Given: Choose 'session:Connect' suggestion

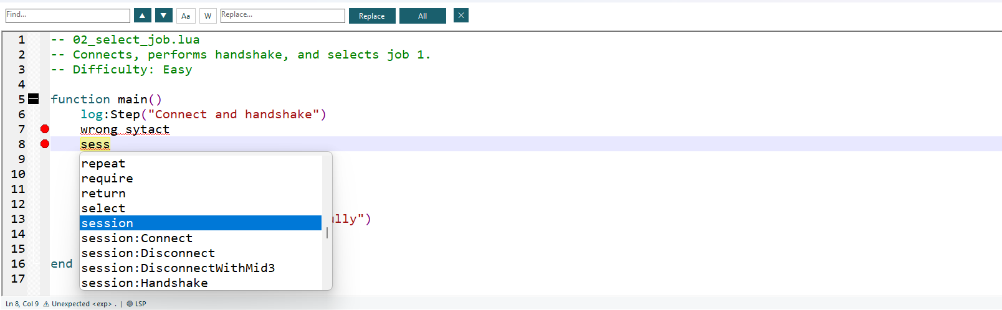Looking at the screenshot, I should (201, 238).
